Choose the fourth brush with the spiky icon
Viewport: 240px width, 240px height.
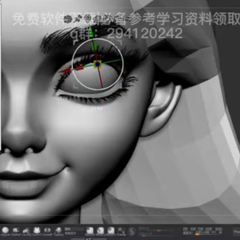(x=36, y=230)
